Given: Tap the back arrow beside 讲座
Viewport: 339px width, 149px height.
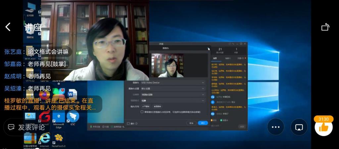Looking at the screenshot, I should tap(8, 27).
